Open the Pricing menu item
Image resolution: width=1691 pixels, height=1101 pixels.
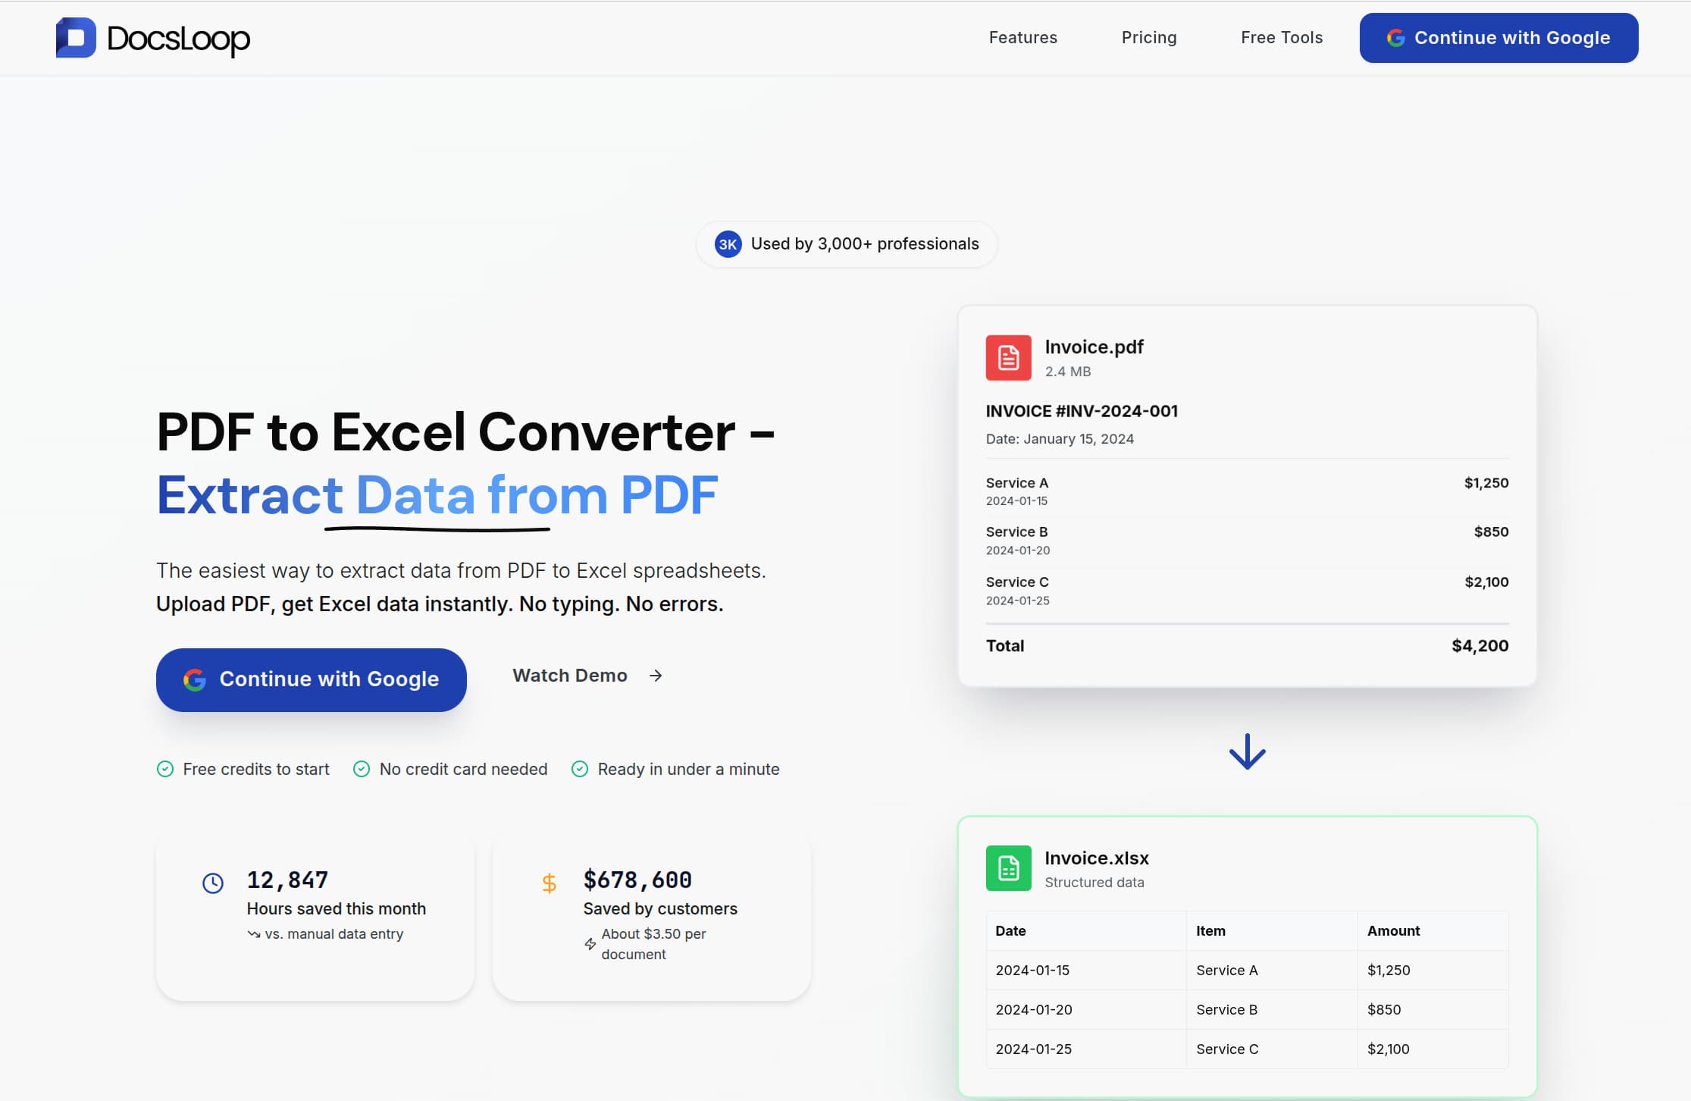pos(1149,38)
